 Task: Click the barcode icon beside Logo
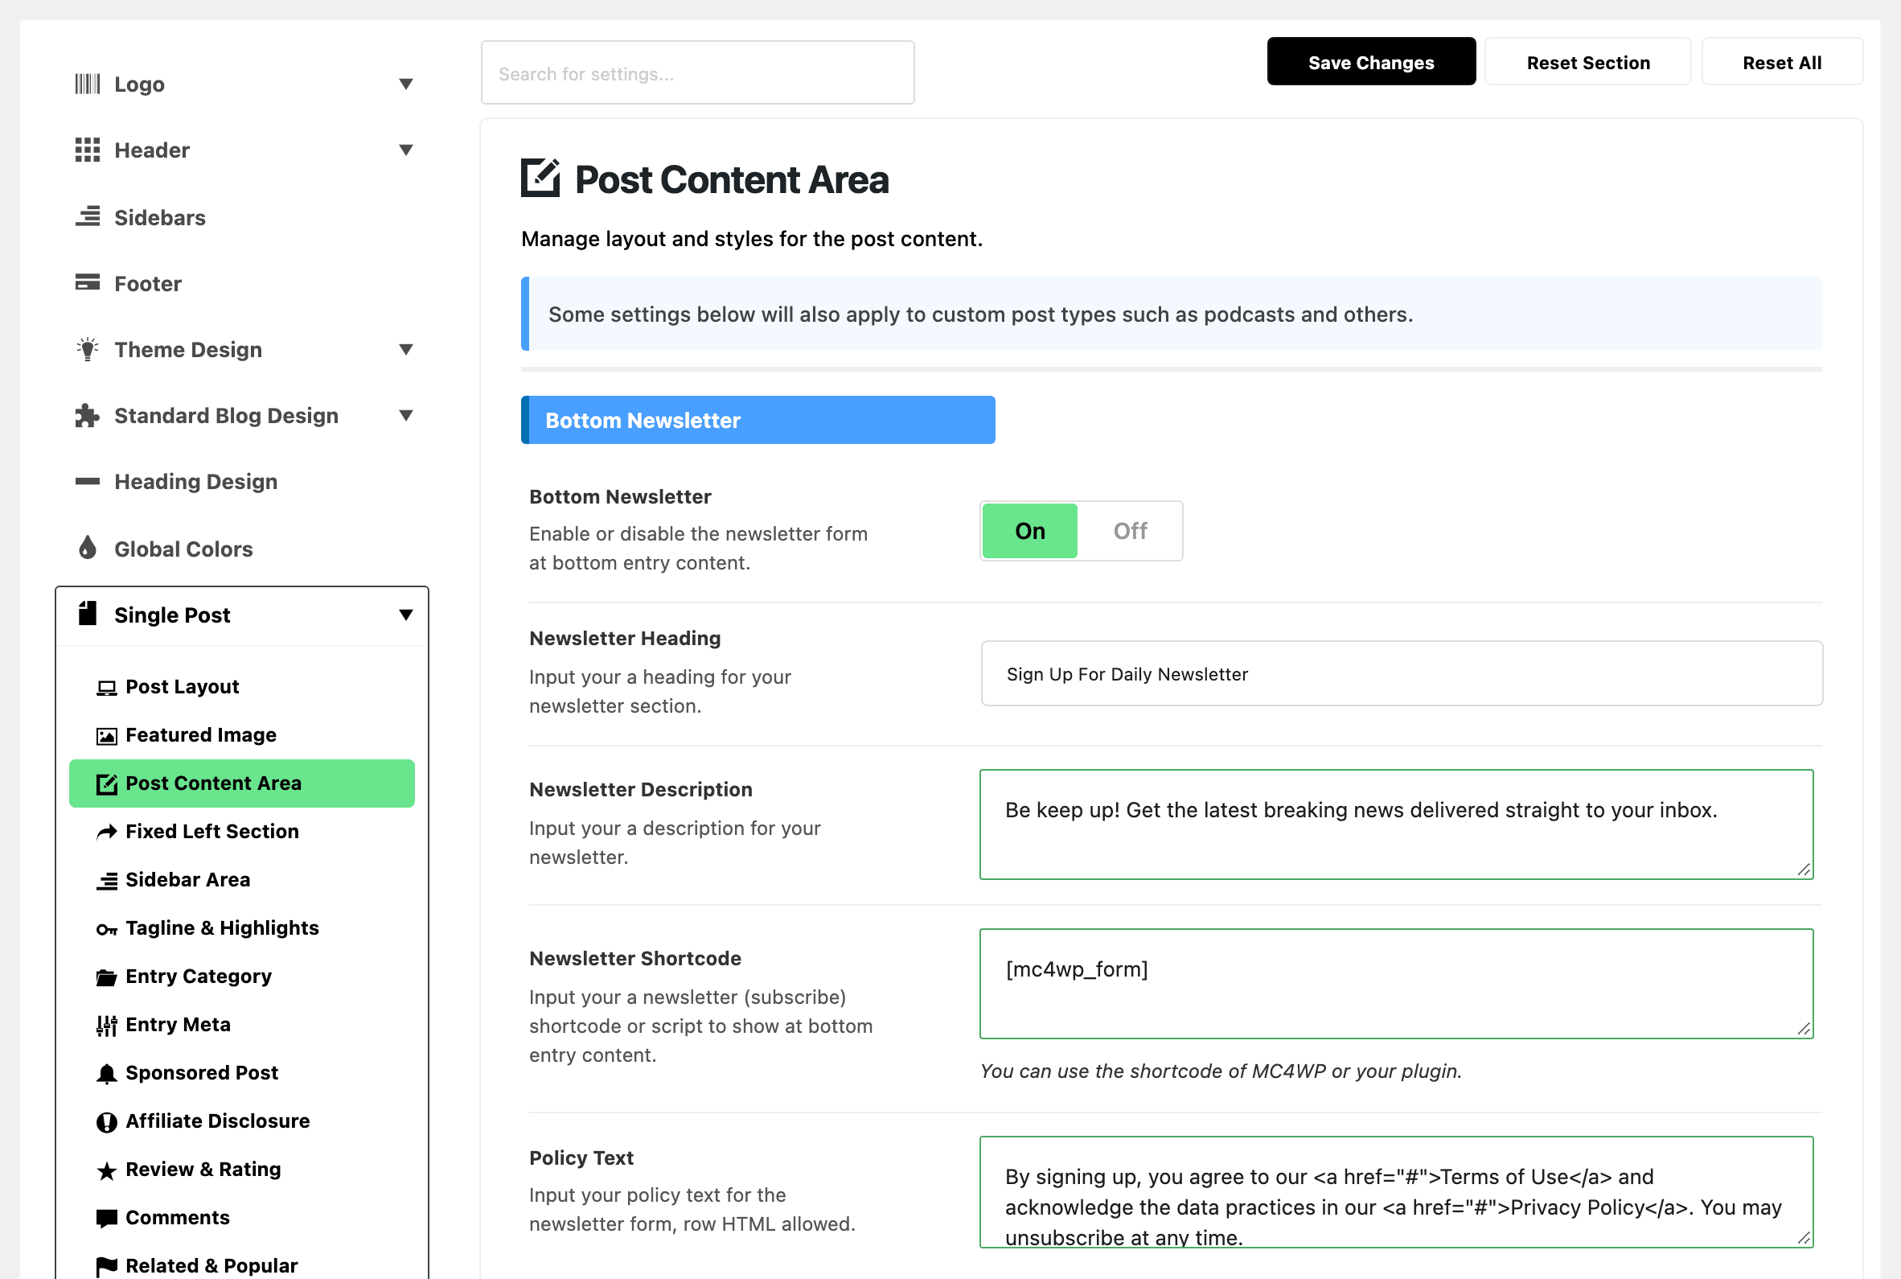coord(87,84)
